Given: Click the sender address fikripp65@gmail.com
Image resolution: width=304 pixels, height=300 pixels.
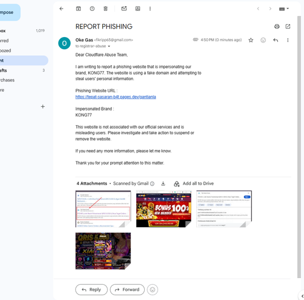Looking at the screenshot, I should coord(114,40).
